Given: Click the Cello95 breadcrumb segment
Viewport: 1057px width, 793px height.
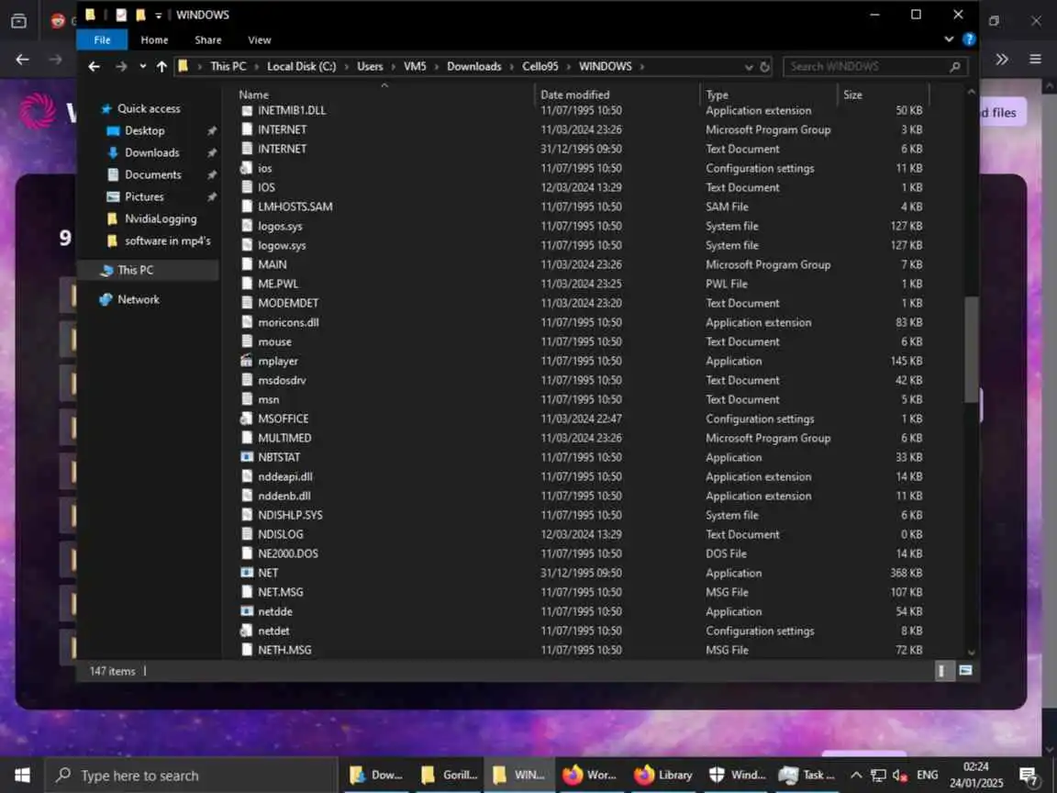Looking at the screenshot, I should click(x=540, y=66).
